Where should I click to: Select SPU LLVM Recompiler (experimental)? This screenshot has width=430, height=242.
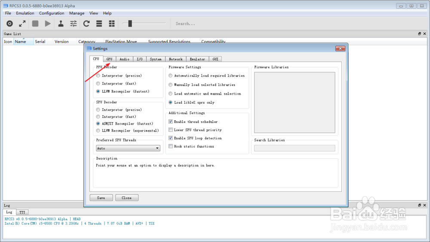click(x=98, y=131)
